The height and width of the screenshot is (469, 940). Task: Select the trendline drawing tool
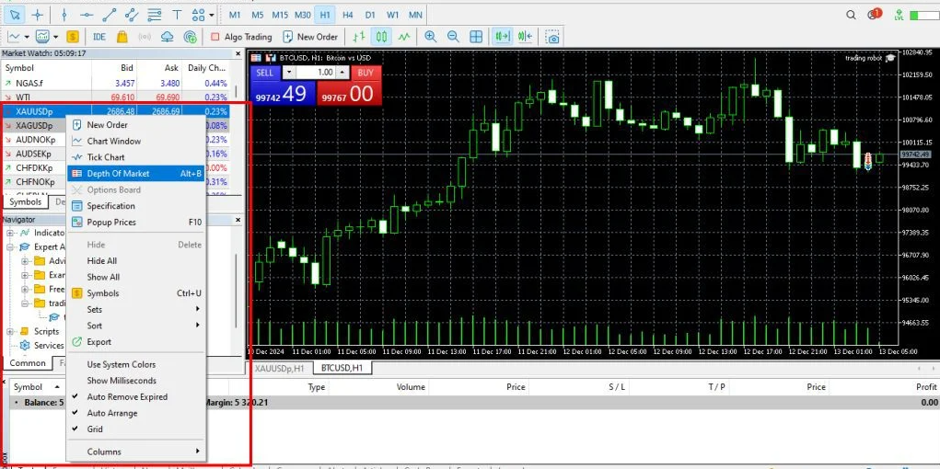[110, 15]
